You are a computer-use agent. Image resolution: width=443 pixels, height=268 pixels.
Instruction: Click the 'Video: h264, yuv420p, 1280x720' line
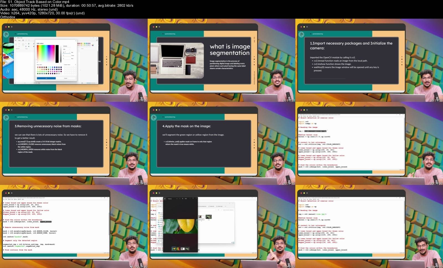coord(42,13)
